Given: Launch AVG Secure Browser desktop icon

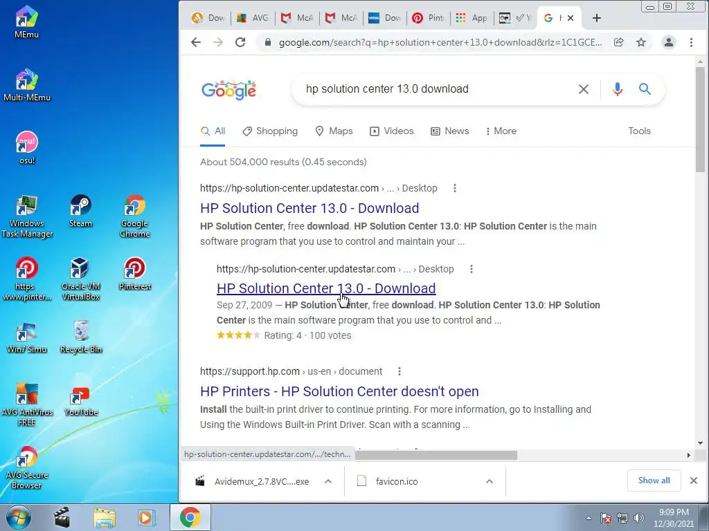Looking at the screenshot, I should (x=27, y=468).
